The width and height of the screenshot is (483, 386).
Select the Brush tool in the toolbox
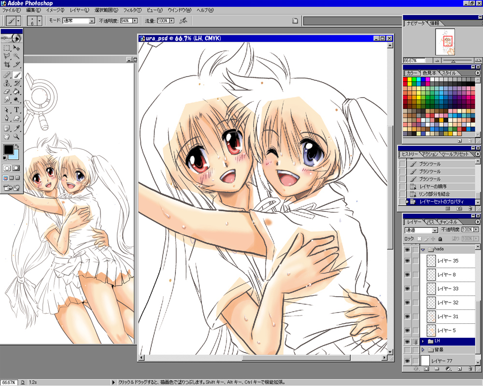[x=16, y=75]
